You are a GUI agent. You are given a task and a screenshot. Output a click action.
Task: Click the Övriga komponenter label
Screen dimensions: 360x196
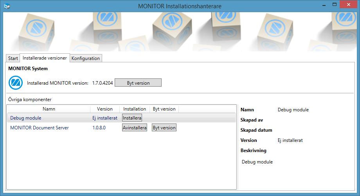[x=30, y=100]
